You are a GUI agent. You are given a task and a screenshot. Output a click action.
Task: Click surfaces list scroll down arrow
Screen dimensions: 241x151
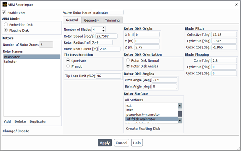pyautogui.click(x=180, y=121)
